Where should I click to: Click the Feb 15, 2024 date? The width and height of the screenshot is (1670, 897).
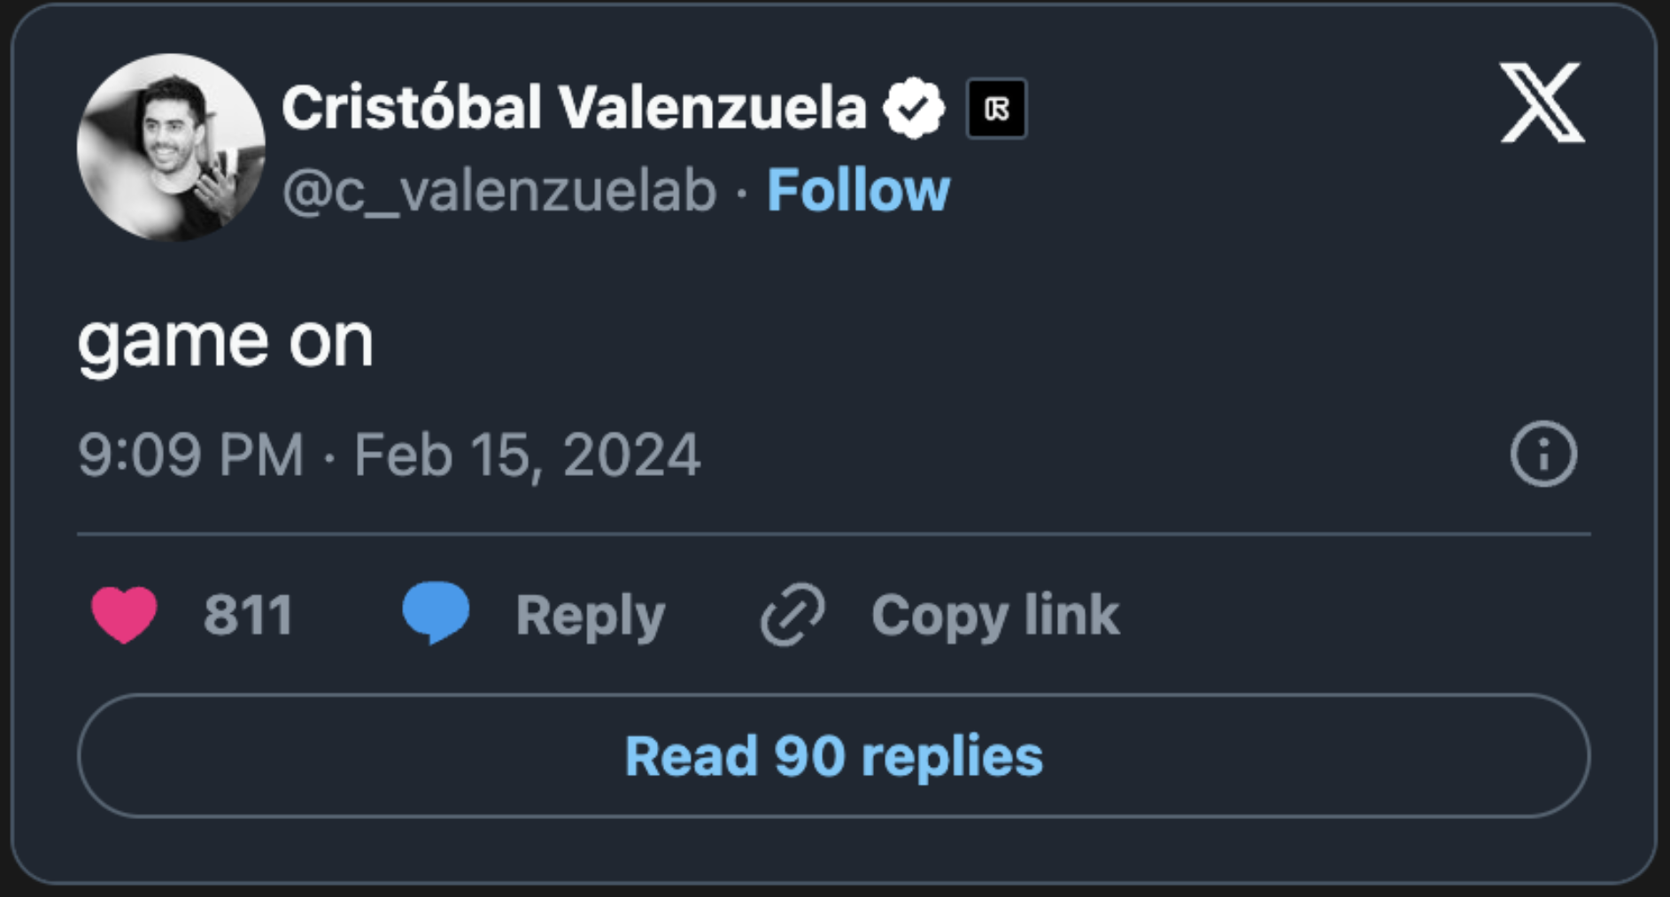coord(527,455)
